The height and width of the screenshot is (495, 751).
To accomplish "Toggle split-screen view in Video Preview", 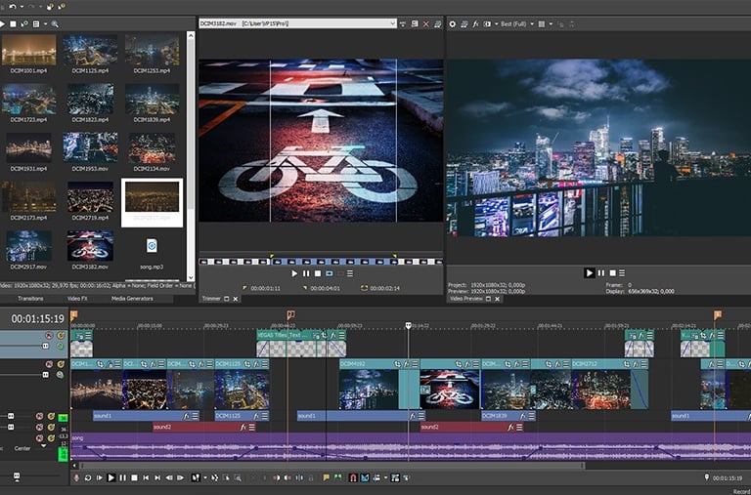I will (488, 23).
